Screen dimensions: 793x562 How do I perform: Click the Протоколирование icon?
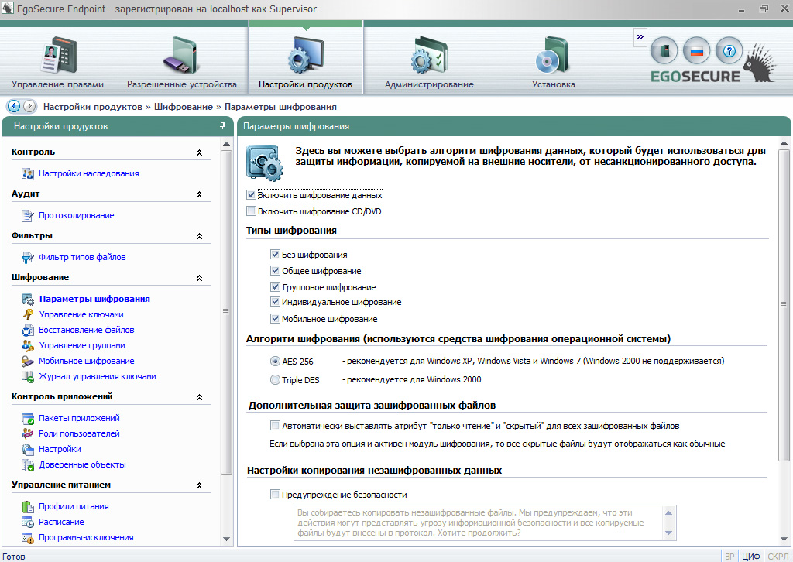[x=27, y=216]
